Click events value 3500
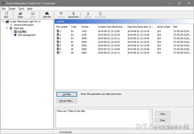The width and height of the screenshot is (194, 134). pos(84,45)
